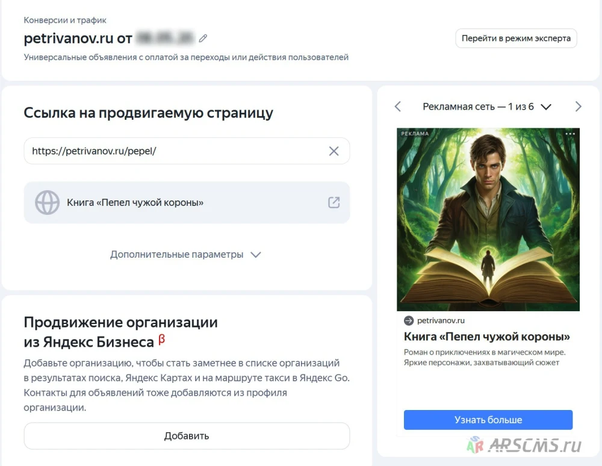This screenshot has width=602, height=466.
Task: Open promoted page via external link icon
Action: click(x=334, y=202)
